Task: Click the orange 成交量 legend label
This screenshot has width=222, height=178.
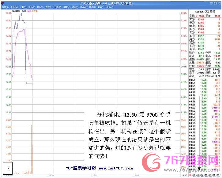Action: coord(35,11)
